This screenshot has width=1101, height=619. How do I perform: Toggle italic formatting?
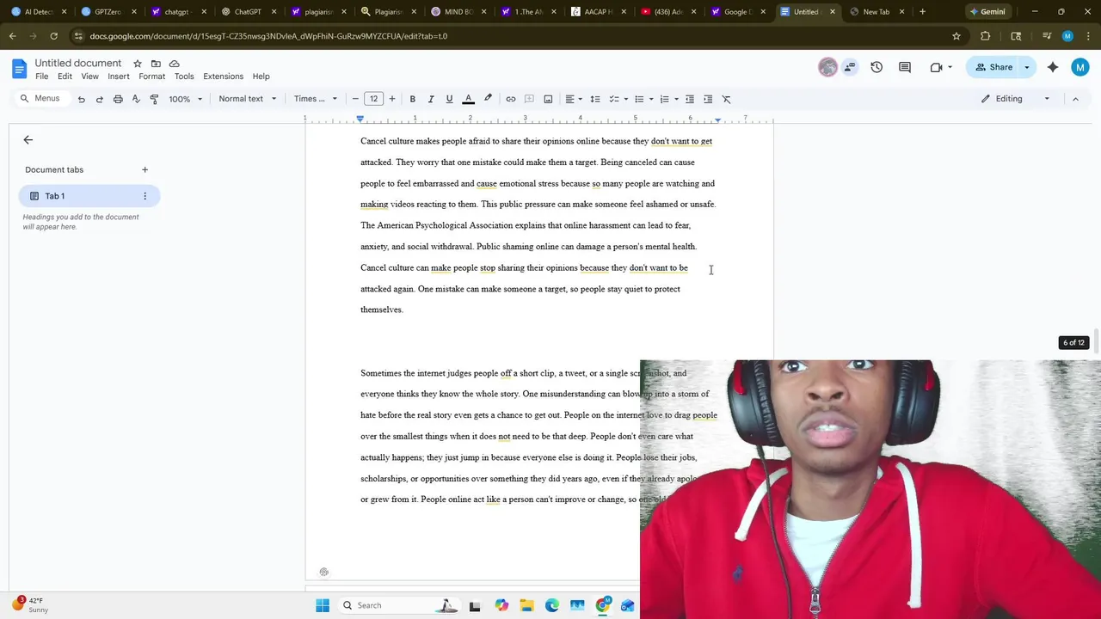coord(431,99)
